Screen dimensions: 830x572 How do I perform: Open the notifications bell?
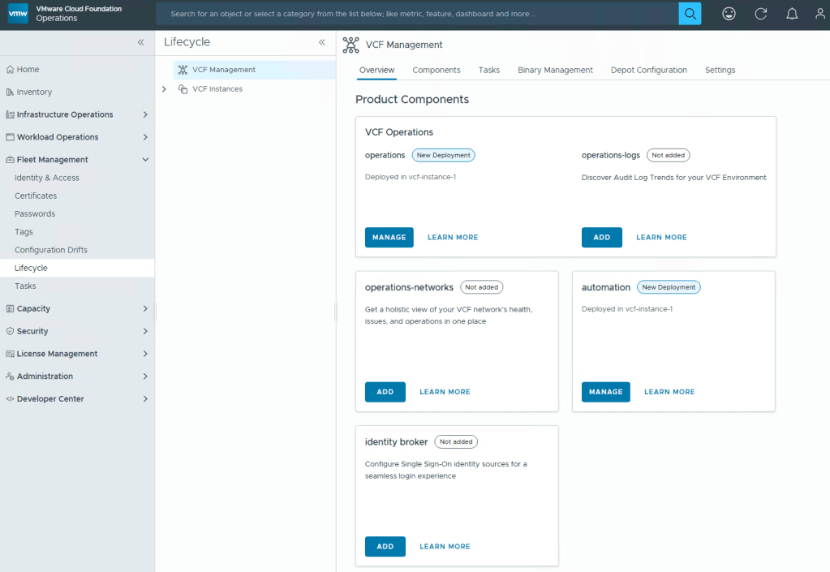coord(792,14)
